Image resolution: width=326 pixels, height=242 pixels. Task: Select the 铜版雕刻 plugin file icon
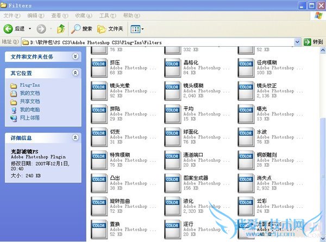(x=246, y=160)
